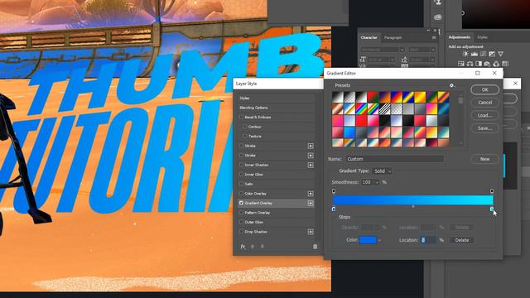Switch to the Adjustments tab

(x=460, y=37)
